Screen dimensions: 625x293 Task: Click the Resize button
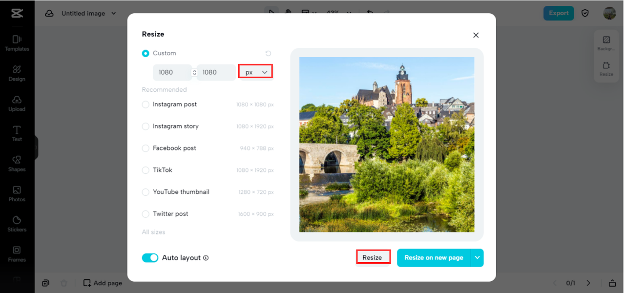coord(373,257)
